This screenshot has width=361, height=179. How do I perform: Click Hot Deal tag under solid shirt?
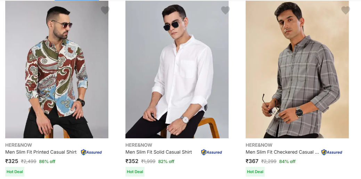[135, 172]
